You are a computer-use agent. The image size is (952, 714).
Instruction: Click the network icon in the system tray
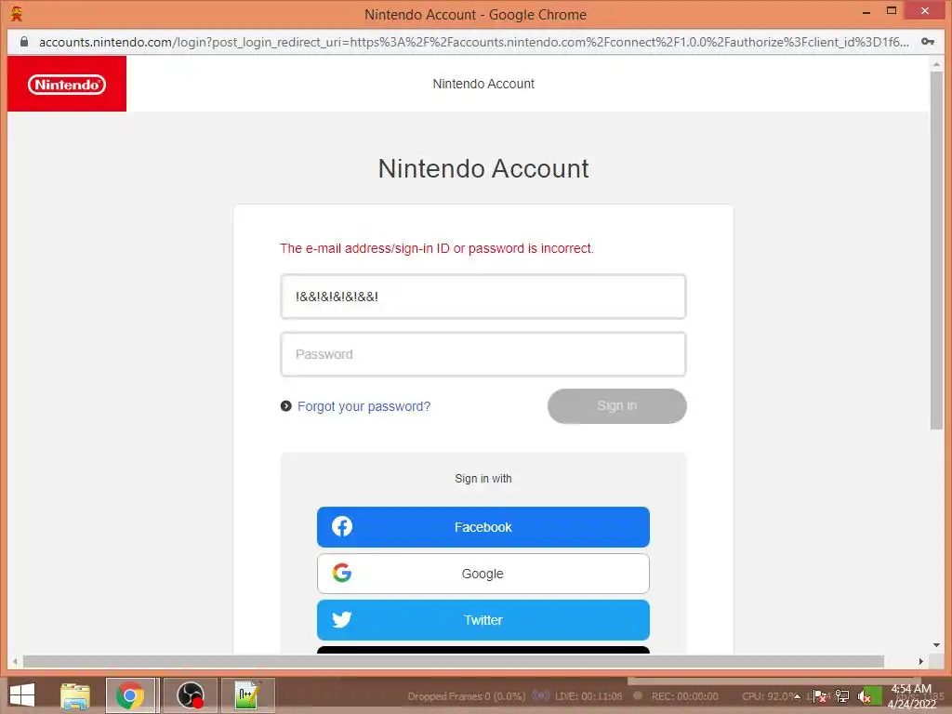click(x=842, y=696)
